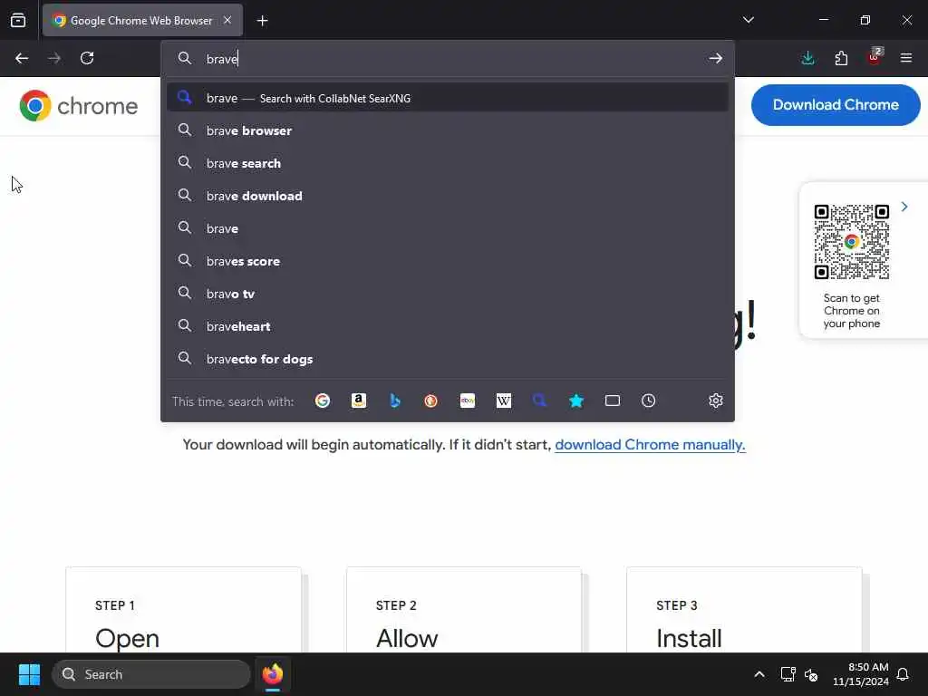The width and height of the screenshot is (928, 696).
Task: Close the Google Chrome Web Browser tab
Action: (x=227, y=20)
